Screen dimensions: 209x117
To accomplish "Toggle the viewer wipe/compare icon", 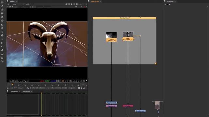I will pos(66,4).
